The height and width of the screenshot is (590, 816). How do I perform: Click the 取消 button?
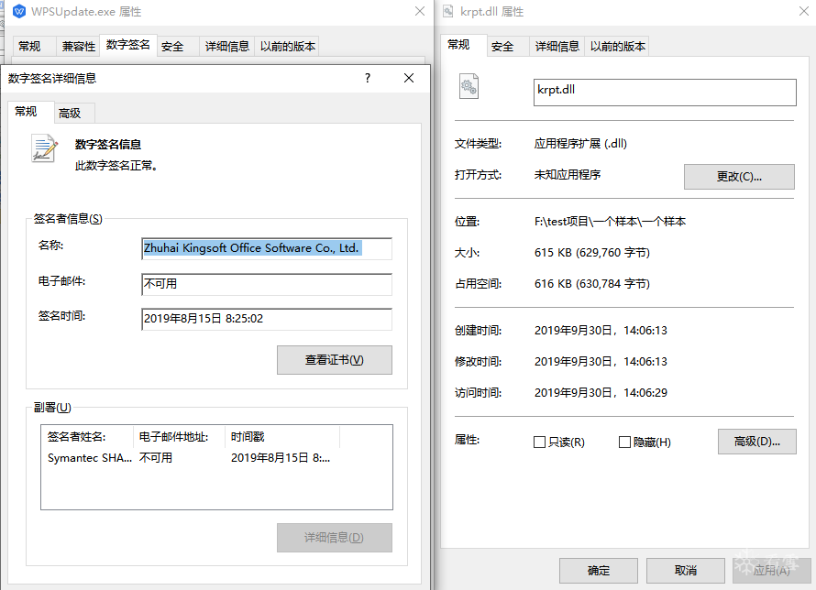[x=686, y=570]
